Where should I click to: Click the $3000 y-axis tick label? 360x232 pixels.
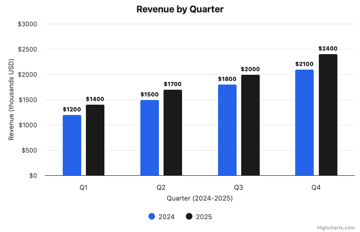(27, 24)
